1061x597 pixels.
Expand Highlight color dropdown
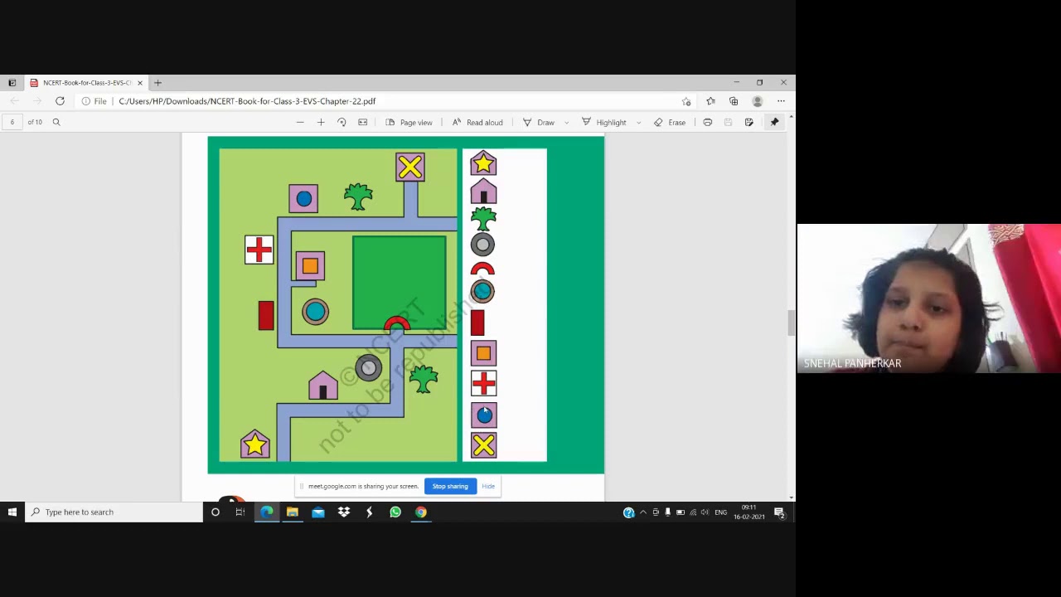click(638, 123)
